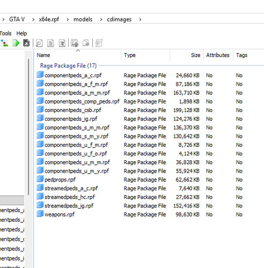Open the Help menu
Screen dimensions: 264x268
(x=21, y=33)
